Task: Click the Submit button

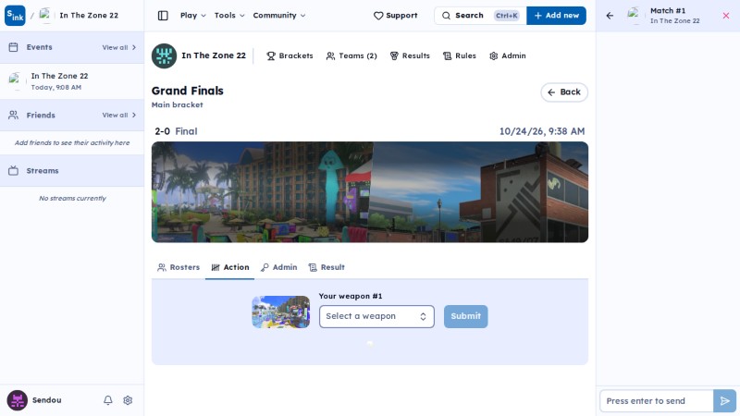Action: (465, 316)
